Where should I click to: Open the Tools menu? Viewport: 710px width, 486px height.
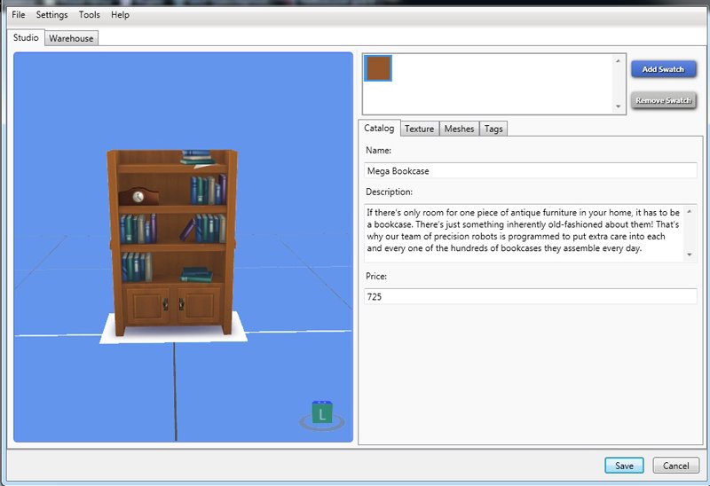pos(89,15)
